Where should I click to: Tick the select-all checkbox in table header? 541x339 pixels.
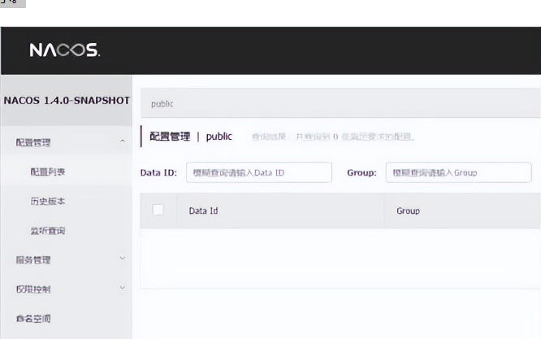[158, 210]
